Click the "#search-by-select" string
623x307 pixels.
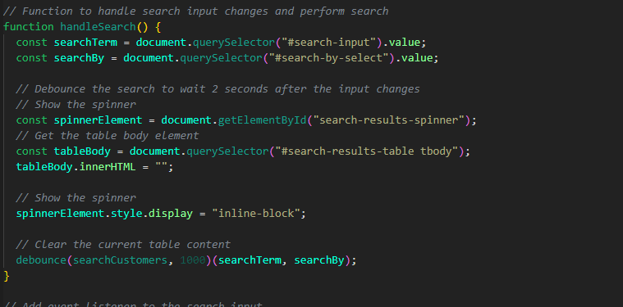coord(329,58)
